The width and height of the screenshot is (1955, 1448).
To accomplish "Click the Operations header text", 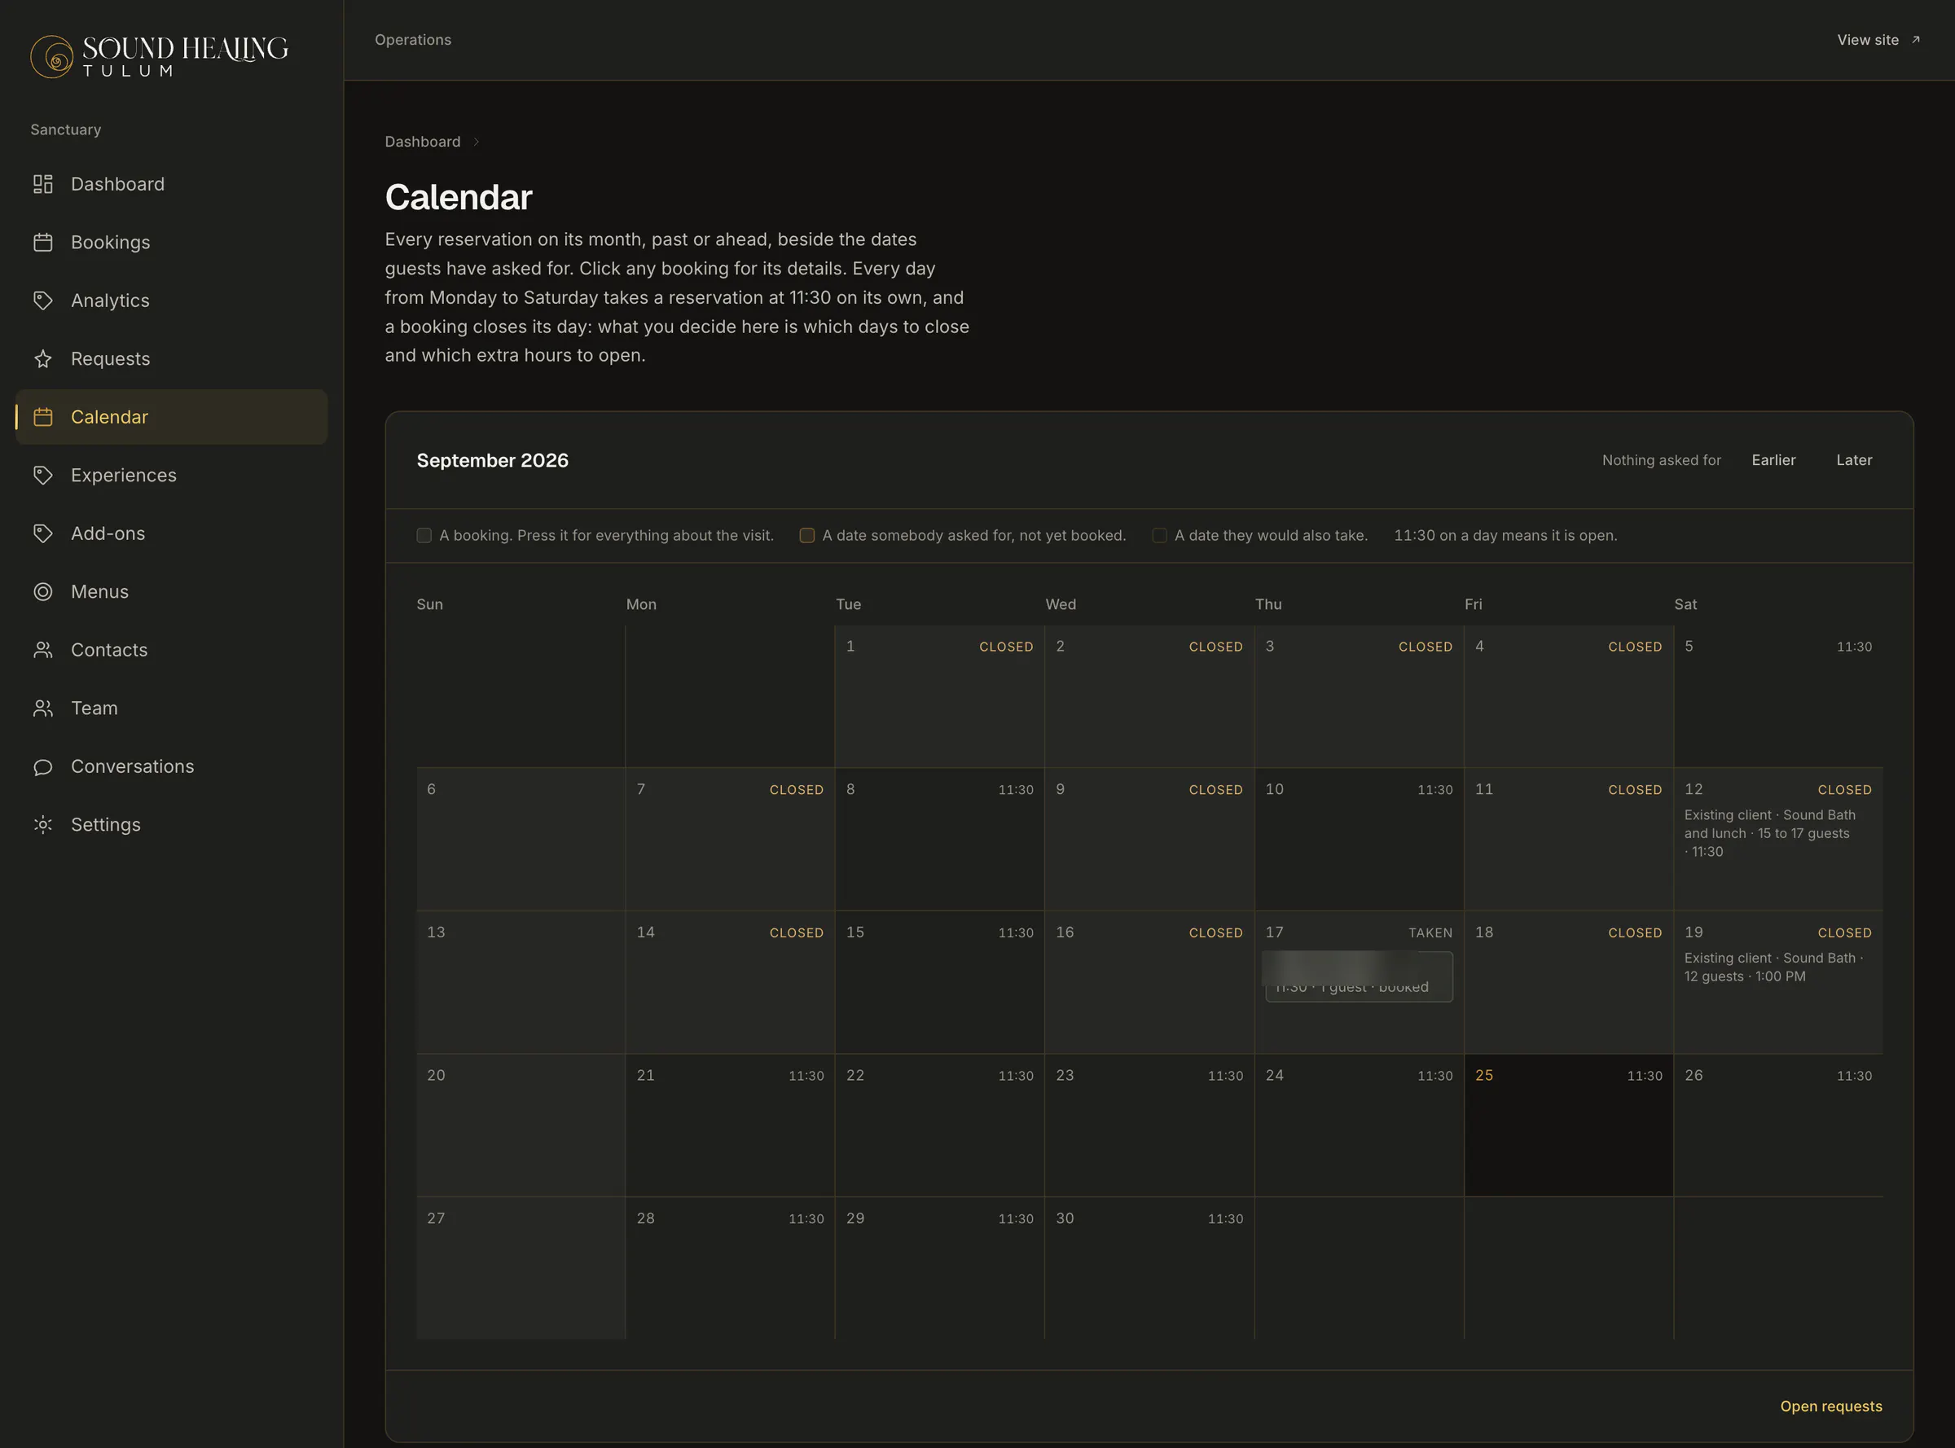I will pos(413,39).
